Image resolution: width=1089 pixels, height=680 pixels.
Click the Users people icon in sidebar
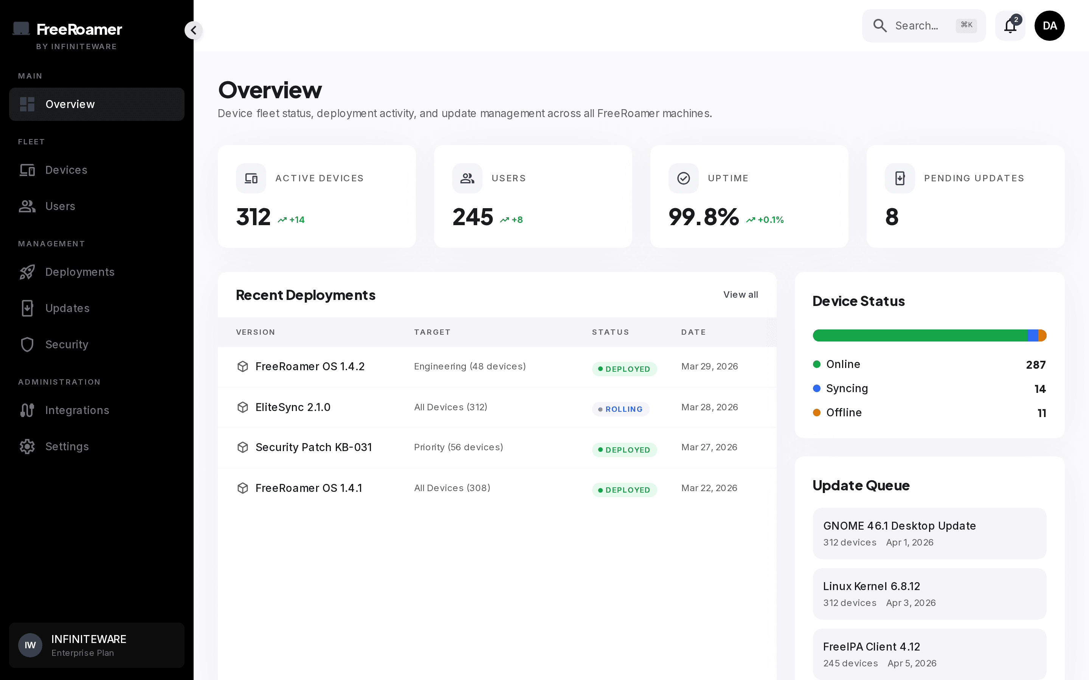28,206
